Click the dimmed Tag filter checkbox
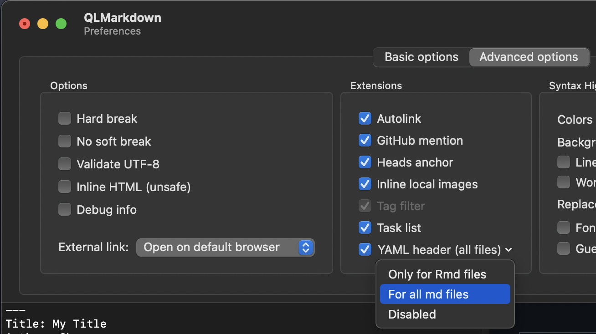Viewport: 596px width, 334px height. coord(365,206)
